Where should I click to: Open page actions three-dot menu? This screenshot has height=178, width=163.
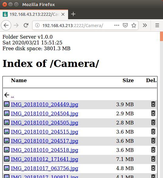click(x=117, y=25)
